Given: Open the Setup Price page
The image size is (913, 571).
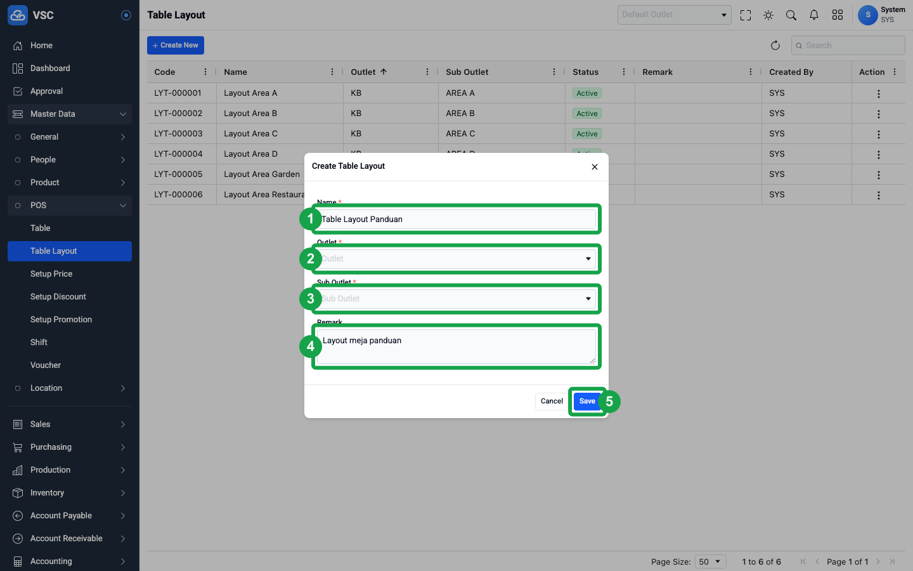Looking at the screenshot, I should 70,274.
